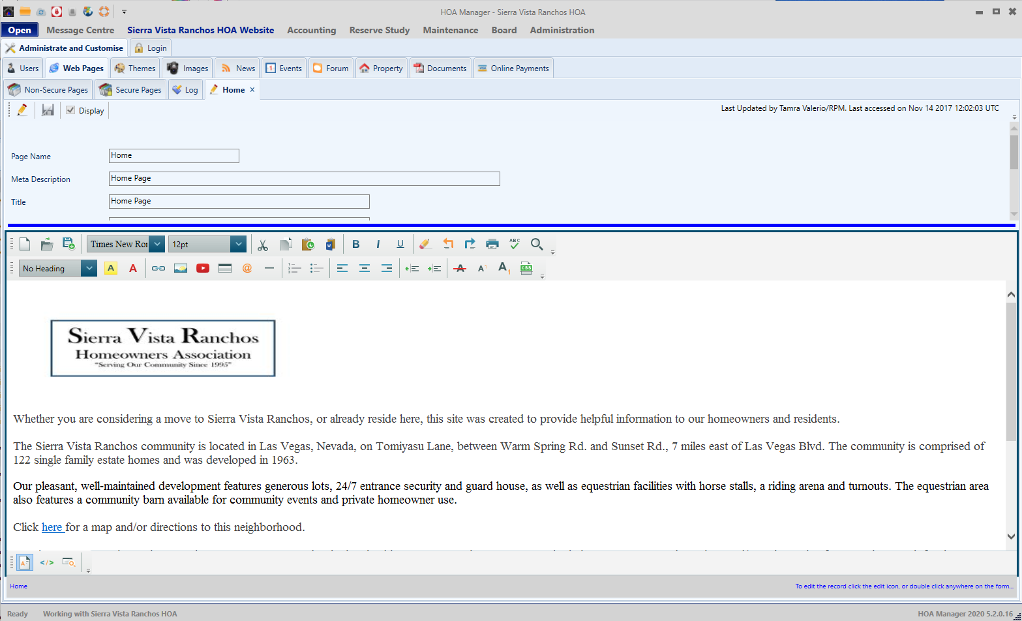Image resolution: width=1022 pixels, height=621 pixels.
Task: Insert a hyperlink using the link icon
Action: (158, 268)
